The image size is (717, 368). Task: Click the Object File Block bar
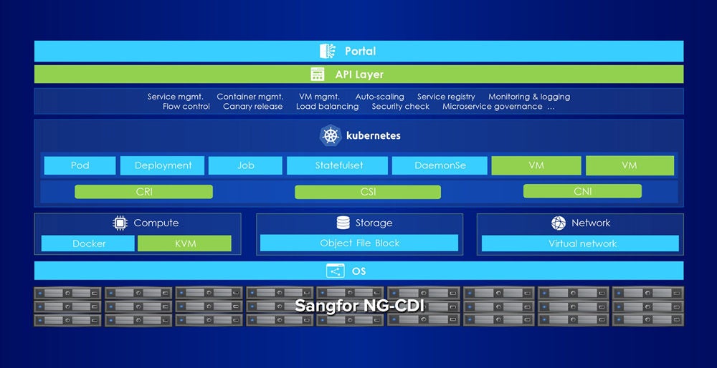(359, 243)
